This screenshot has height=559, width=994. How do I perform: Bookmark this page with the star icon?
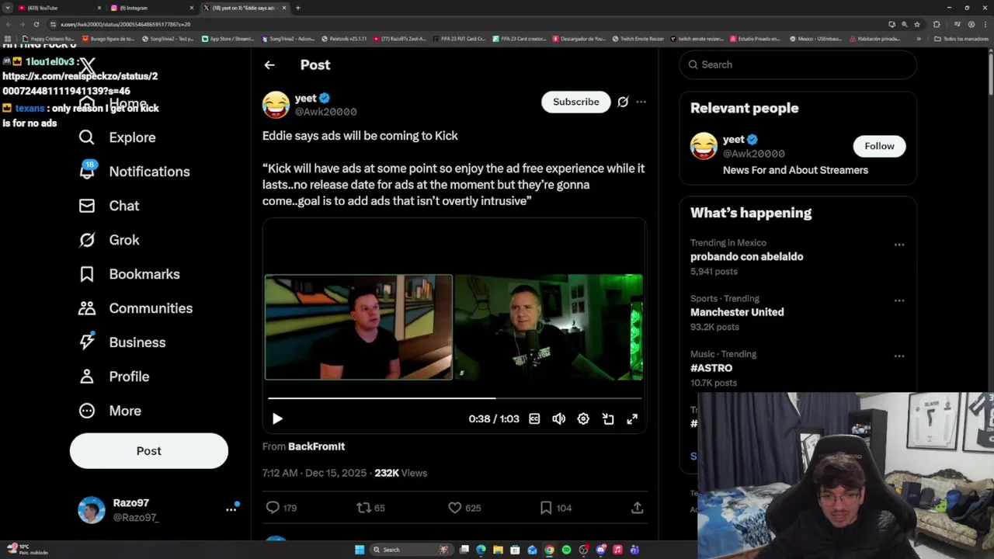click(916, 24)
